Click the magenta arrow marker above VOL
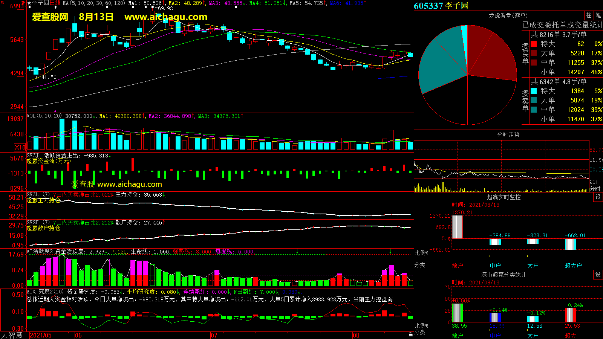The width and height of the screenshot is (603, 339). click(55, 111)
